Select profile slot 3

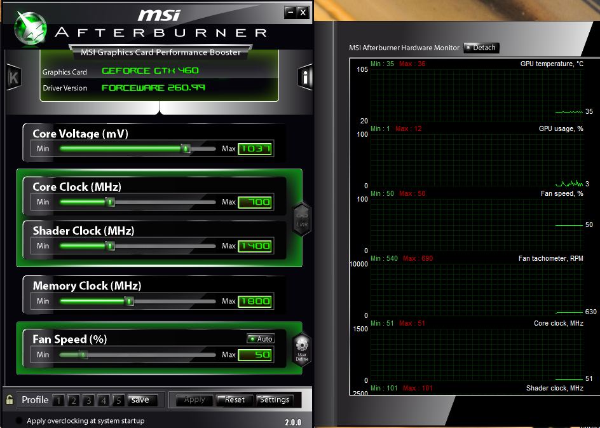pyautogui.click(x=88, y=400)
